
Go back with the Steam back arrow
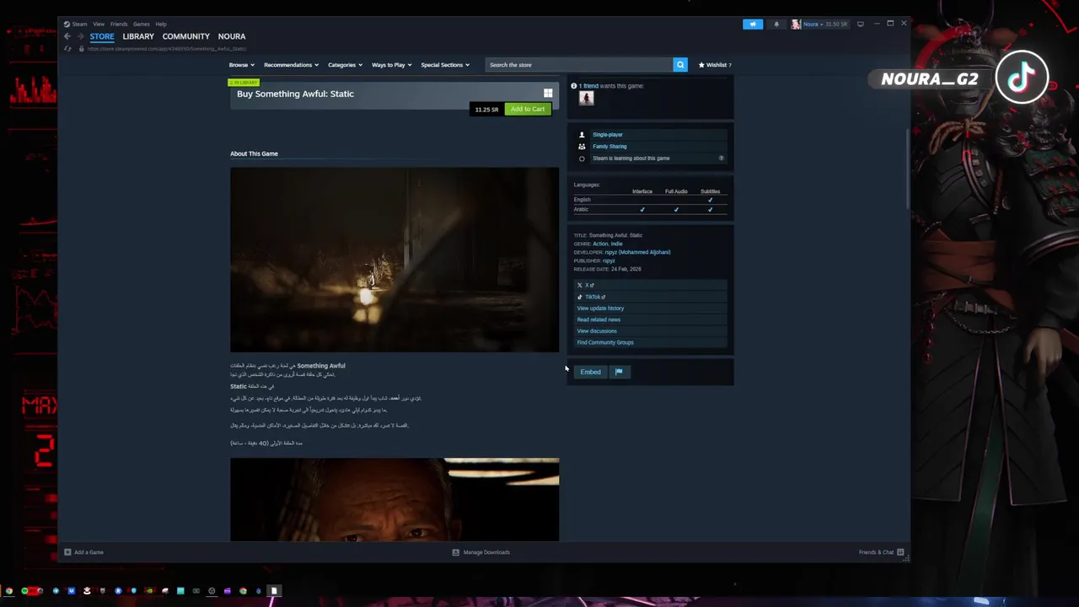tap(67, 36)
